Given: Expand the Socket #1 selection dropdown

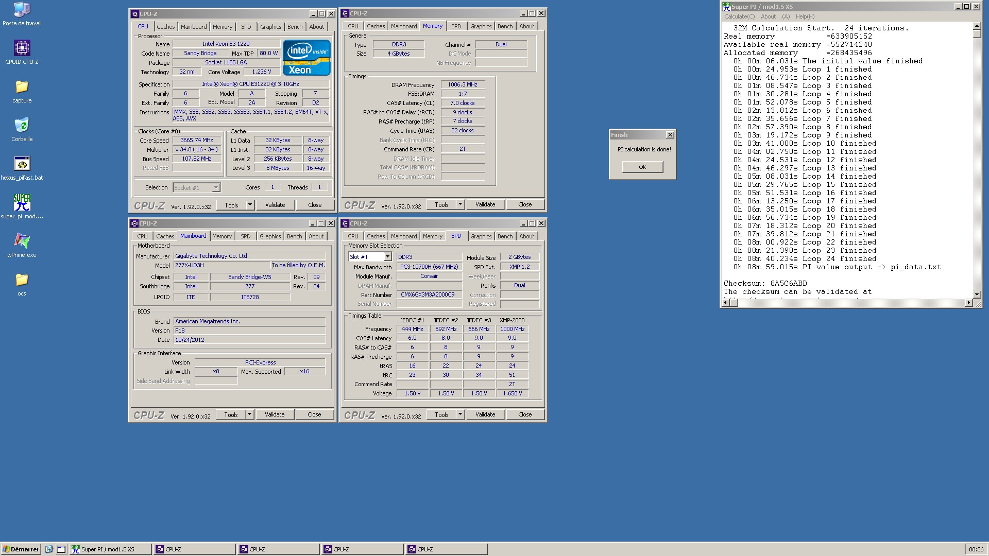Looking at the screenshot, I should 216,188.
